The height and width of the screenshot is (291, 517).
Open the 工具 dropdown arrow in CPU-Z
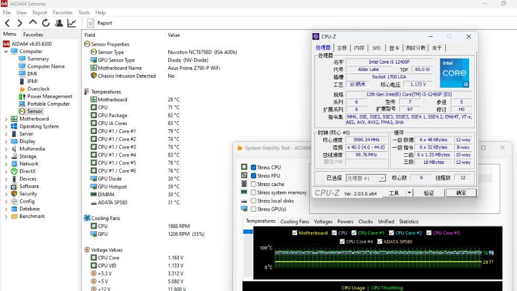pos(409,193)
